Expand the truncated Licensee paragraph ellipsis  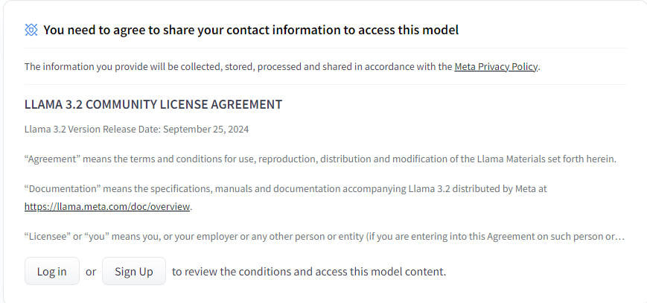pyautogui.click(x=619, y=237)
